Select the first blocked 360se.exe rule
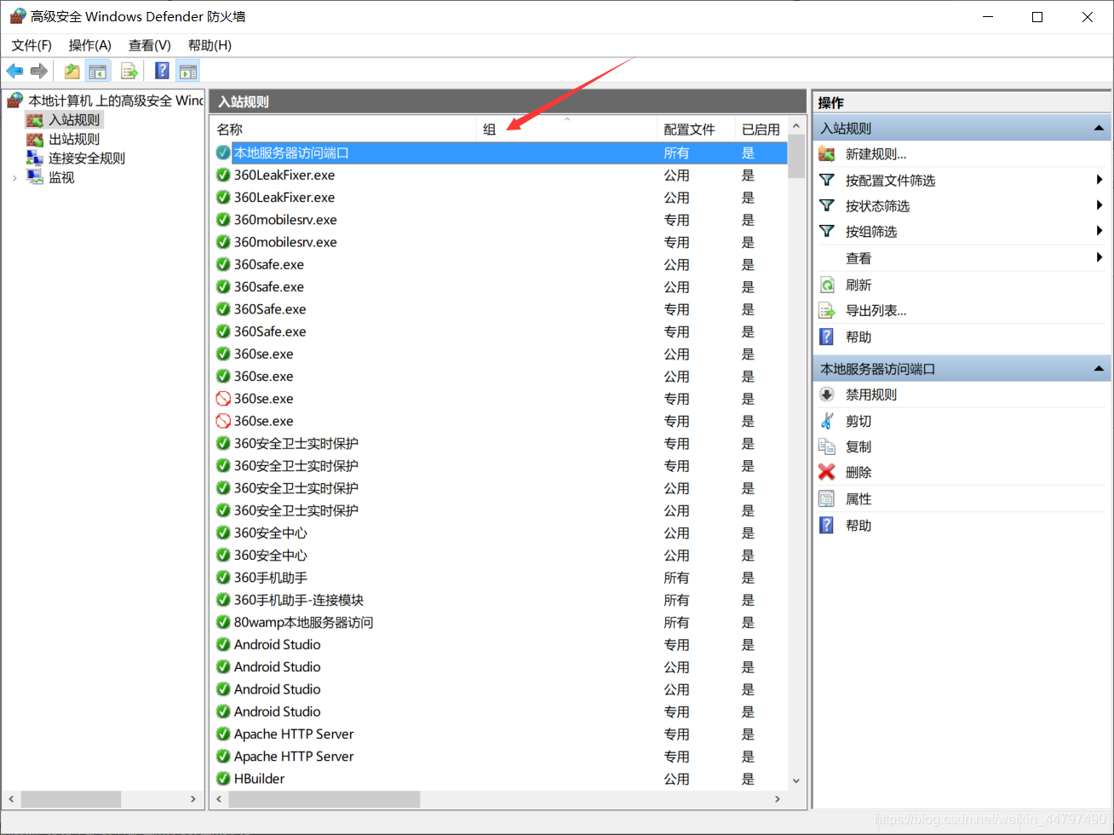1114x835 pixels. point(499,399)
